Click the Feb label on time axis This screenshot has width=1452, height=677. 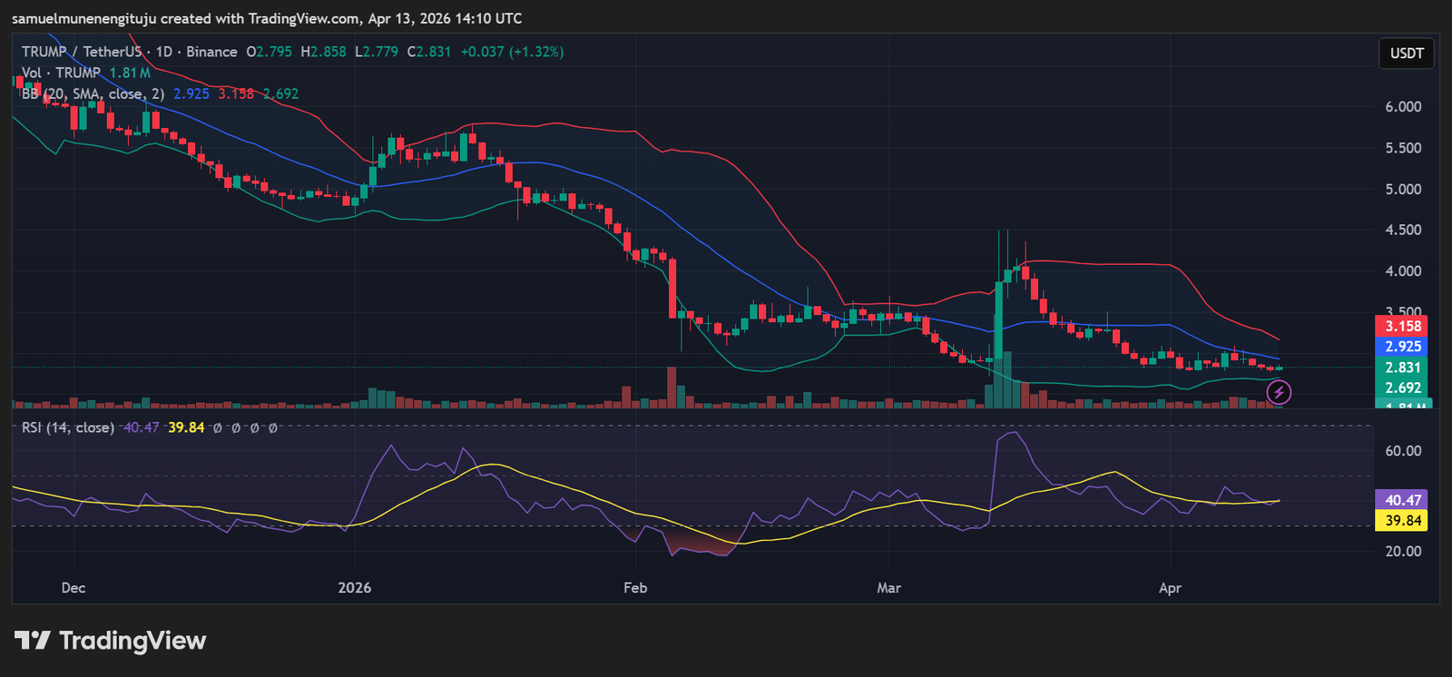coord(635,588)
